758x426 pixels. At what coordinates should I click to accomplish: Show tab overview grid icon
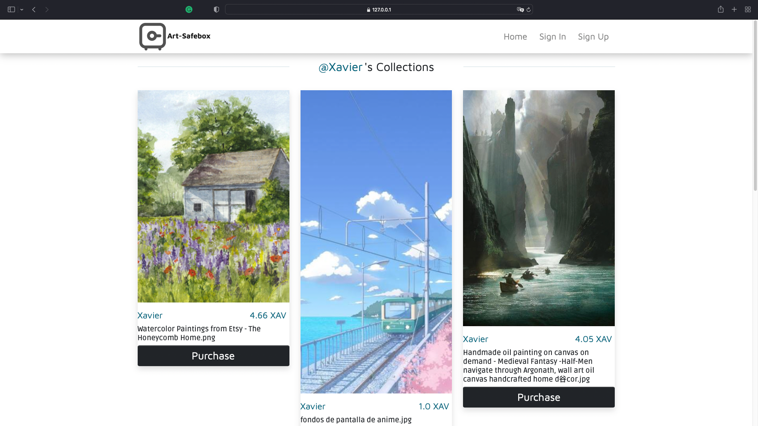748,10
